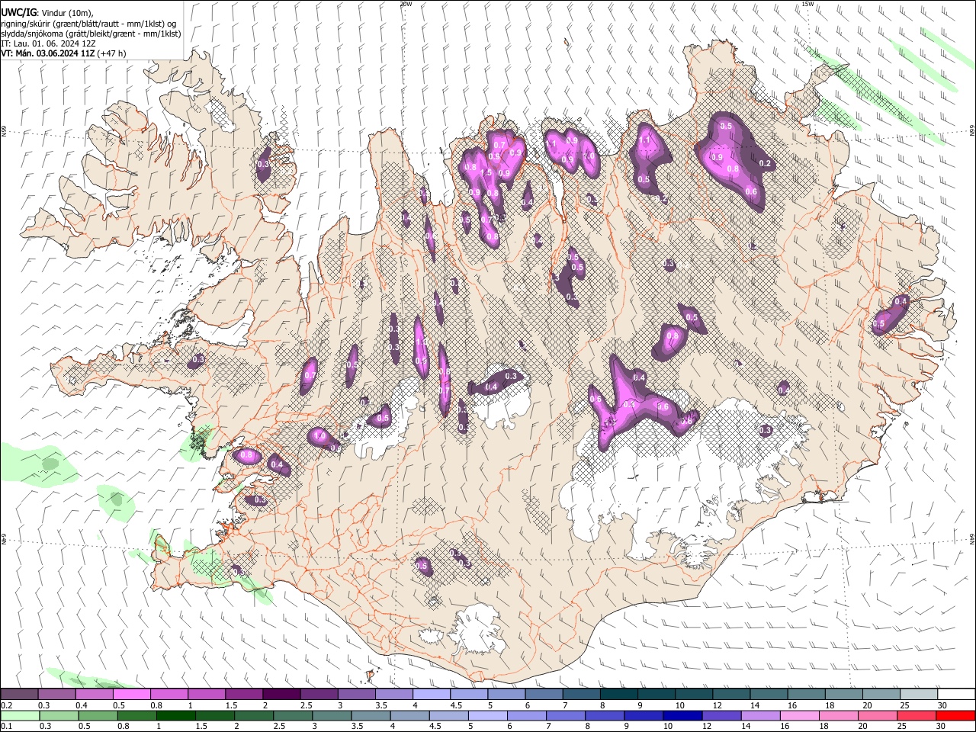Click the 30 label under the white swatch
Viewport: 976px width, 732px height.
(x=942, y=705)
